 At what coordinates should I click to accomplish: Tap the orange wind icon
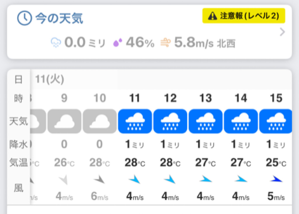pyautogui.click(x=166, y=42)
